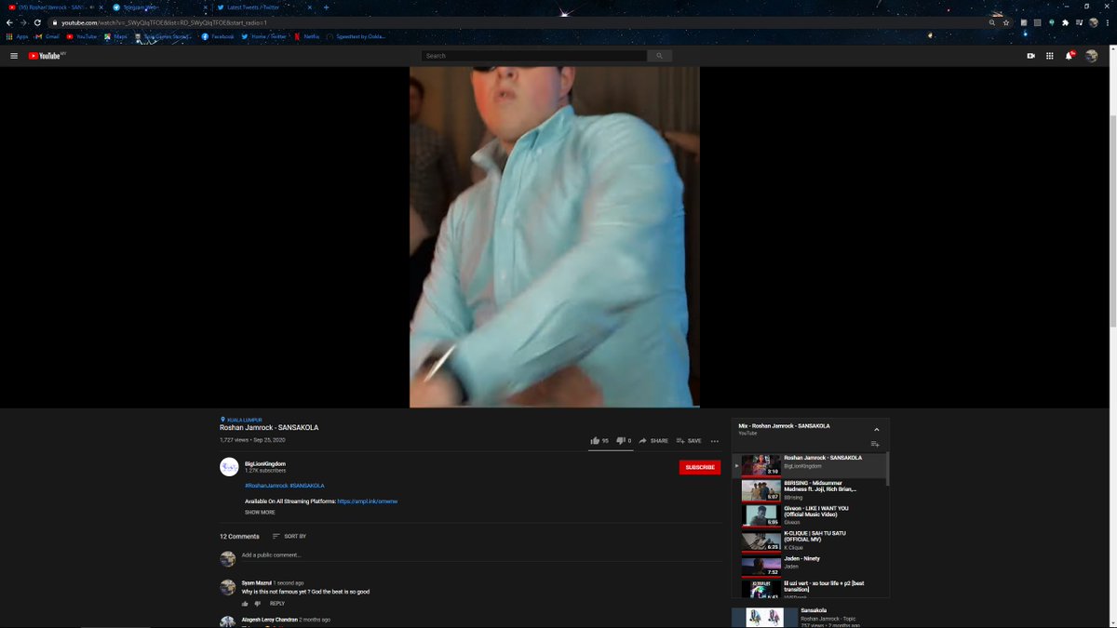1117x628 pixels.
Task: Open the browser media control icon
Action: (1079, 22)
